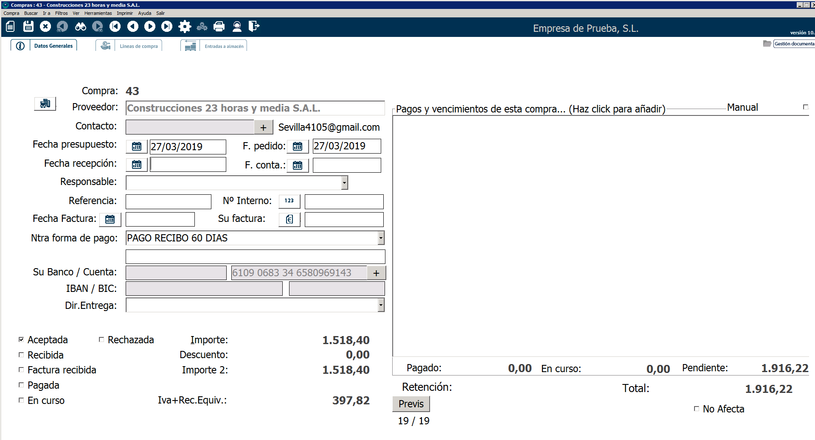Click the supplier building icon beside Proveedor
The image size is (815, 440).
45,104
